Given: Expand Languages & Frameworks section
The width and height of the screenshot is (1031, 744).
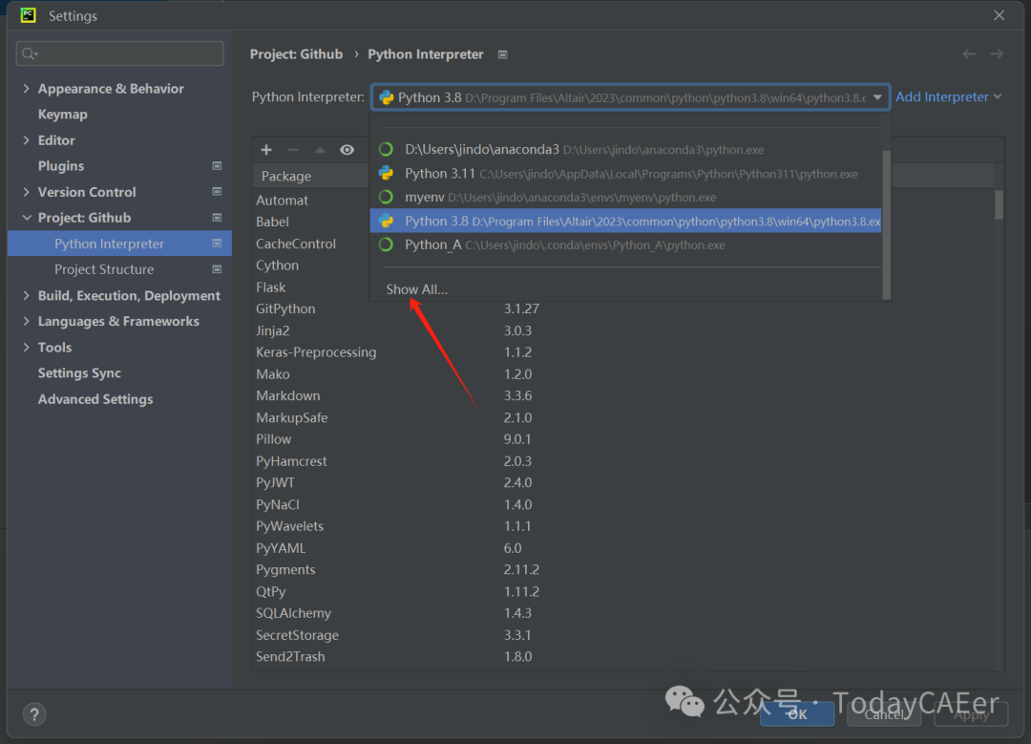Looking at the screenshot, I should coord(27,321).
